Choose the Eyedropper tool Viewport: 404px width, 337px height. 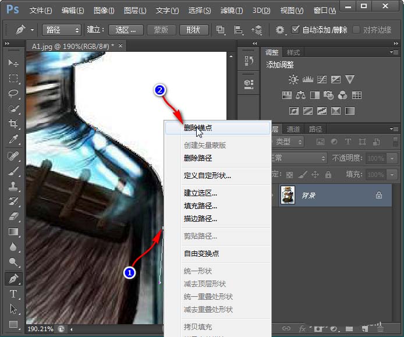(x=13, y=139)
